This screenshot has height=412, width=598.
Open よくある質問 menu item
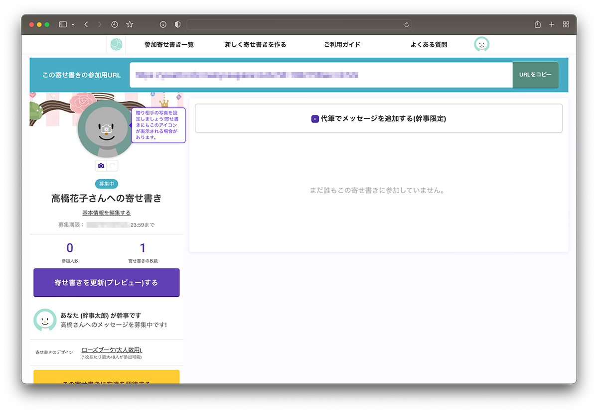429,45
